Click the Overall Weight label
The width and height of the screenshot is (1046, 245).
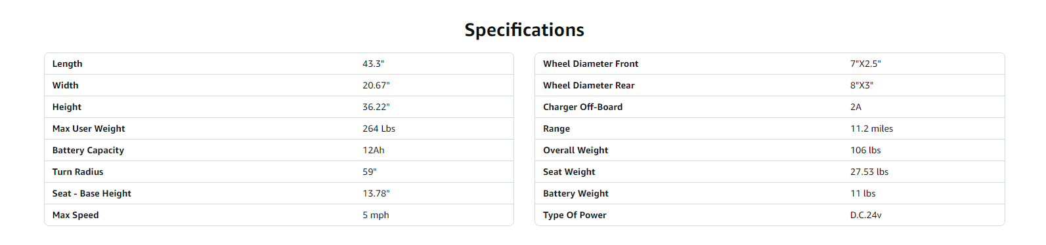[x=575, y=150]
